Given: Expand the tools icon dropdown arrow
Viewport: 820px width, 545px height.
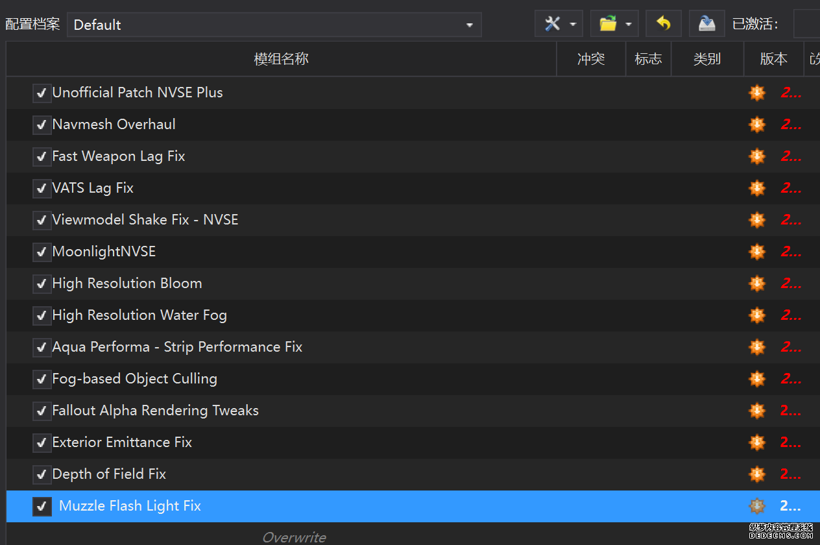Looking at the screenshot, I should (x=573, y=25).
